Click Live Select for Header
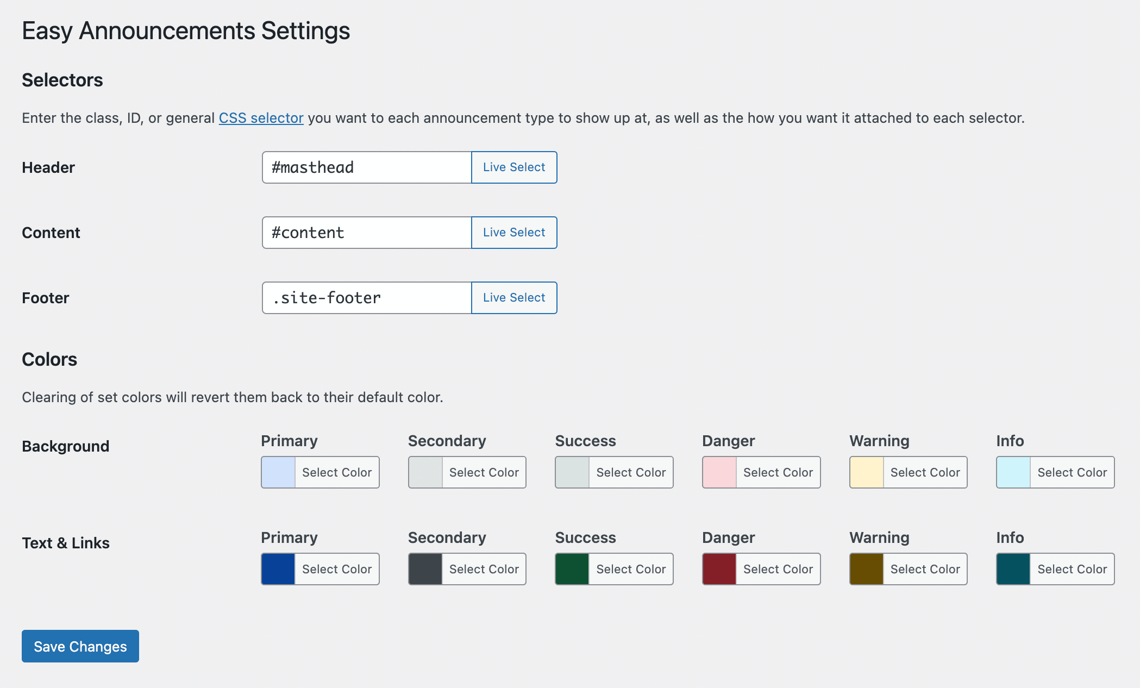The image size is (1140, 688). 514,167
